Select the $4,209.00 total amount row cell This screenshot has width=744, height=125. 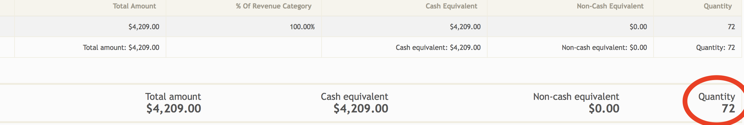(90, 27)
